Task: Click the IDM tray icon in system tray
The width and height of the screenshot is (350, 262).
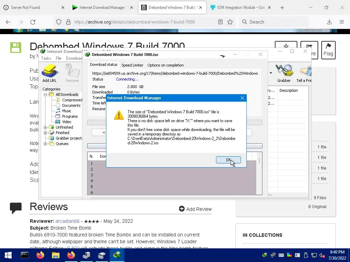Action: pos(265,255)
